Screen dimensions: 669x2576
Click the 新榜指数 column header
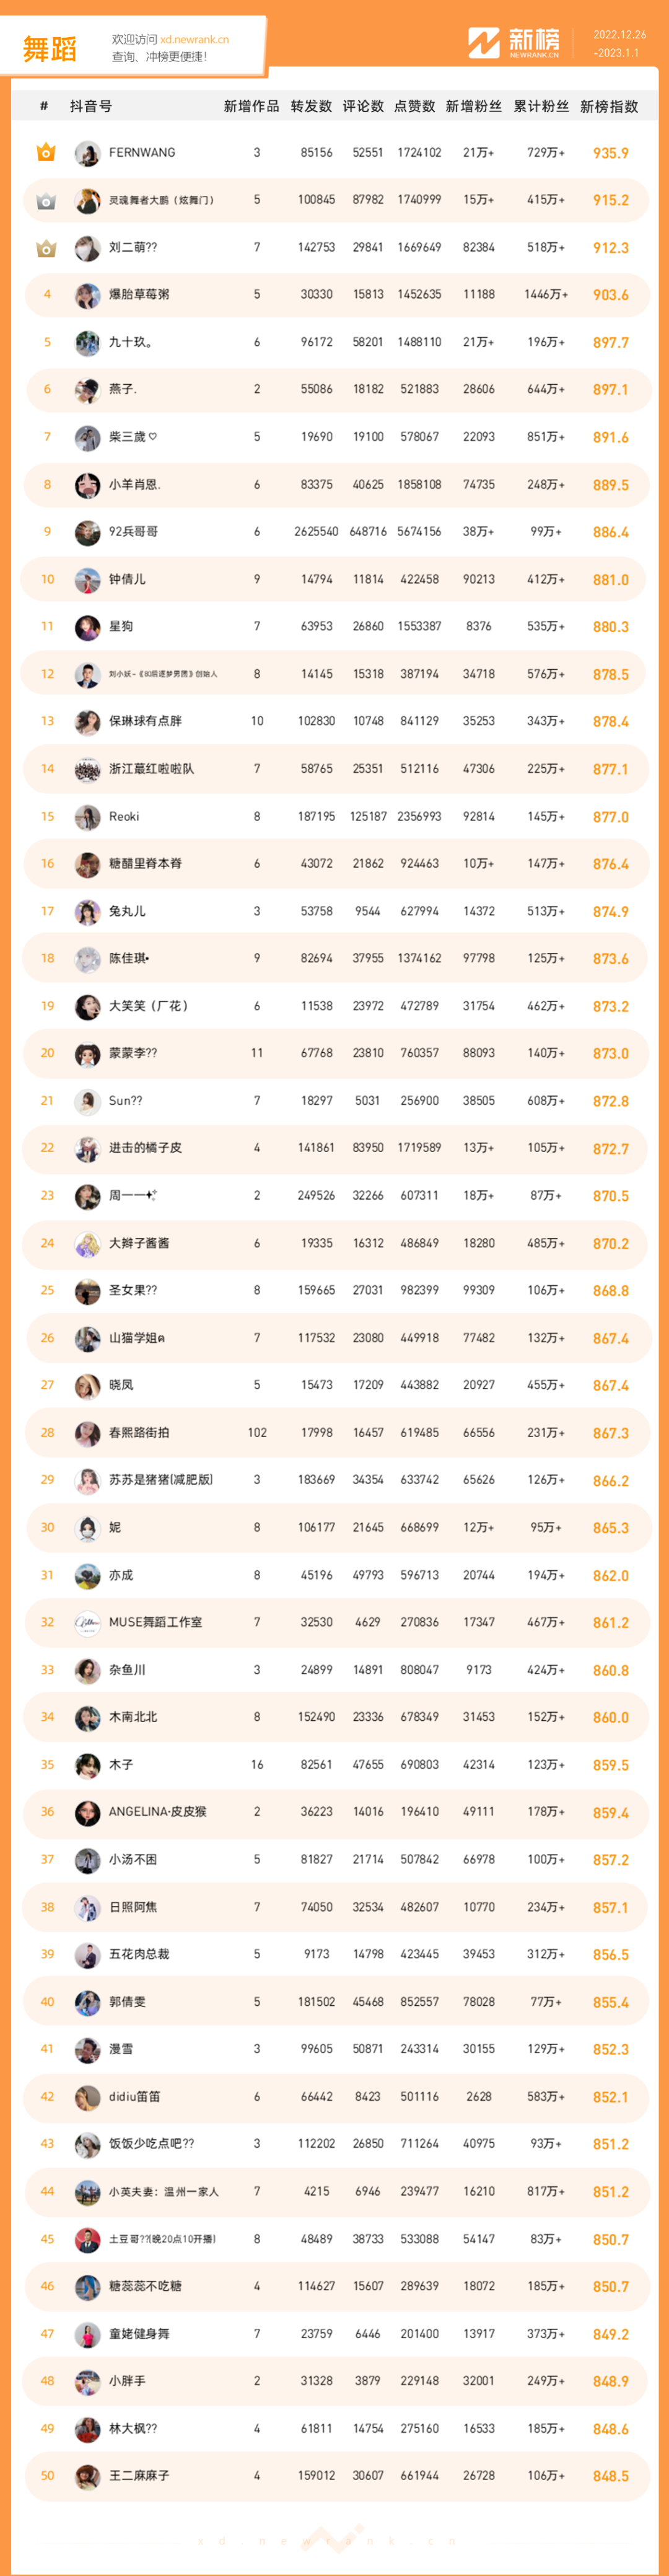[609, 106]
